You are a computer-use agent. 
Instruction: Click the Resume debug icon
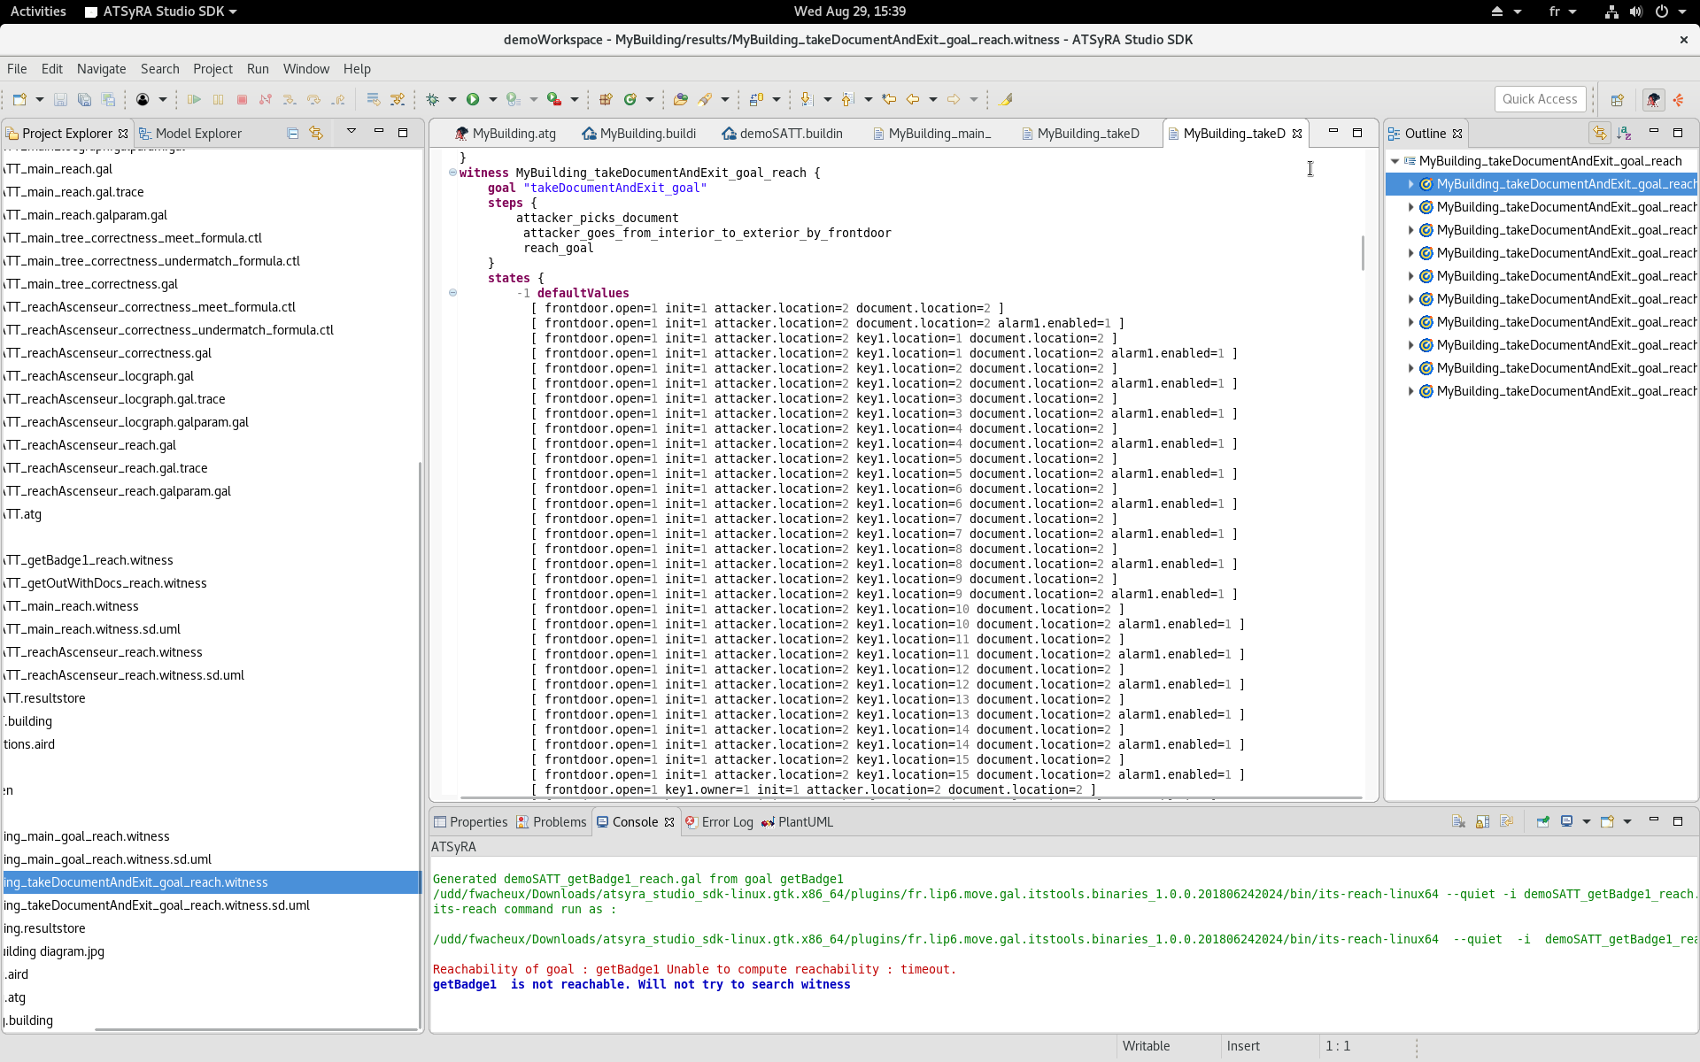coord(194,100)
